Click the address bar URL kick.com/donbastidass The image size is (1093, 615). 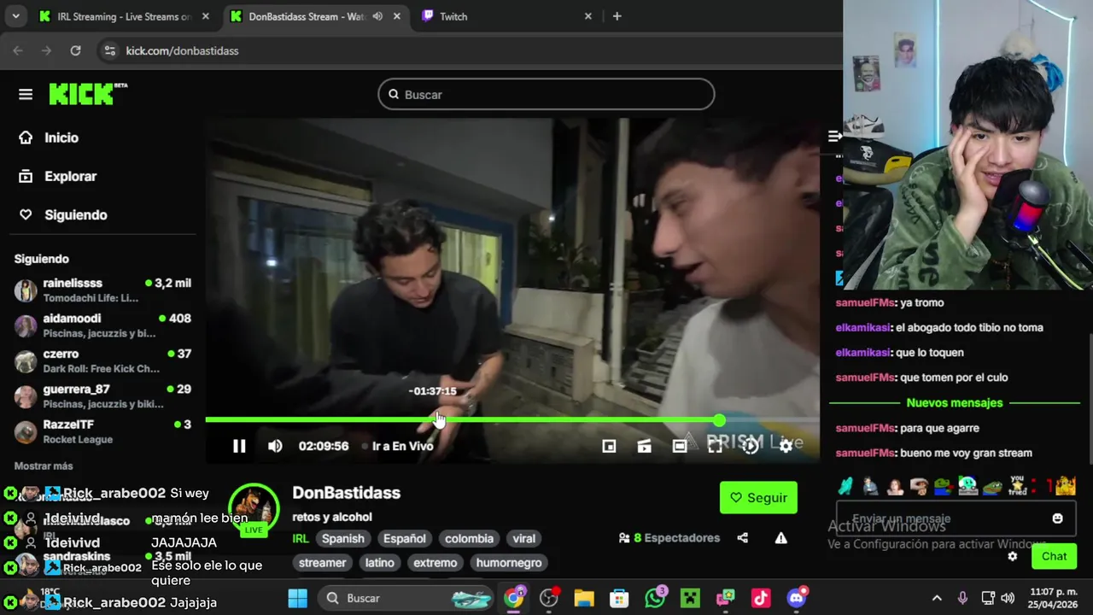182,50
